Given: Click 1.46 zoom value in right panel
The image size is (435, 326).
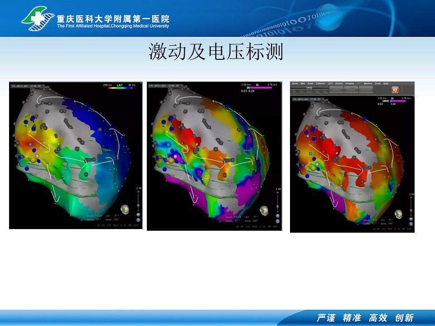Looking at the screenshot, I should 412,194.
